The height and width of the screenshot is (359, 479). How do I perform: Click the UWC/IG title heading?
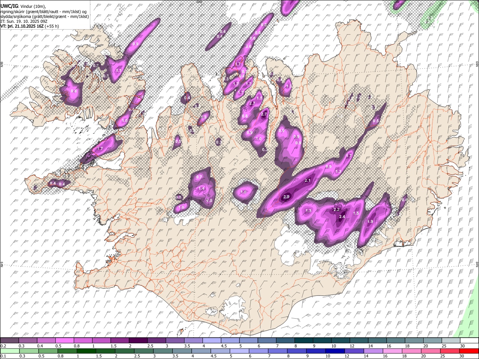(9, 6)
